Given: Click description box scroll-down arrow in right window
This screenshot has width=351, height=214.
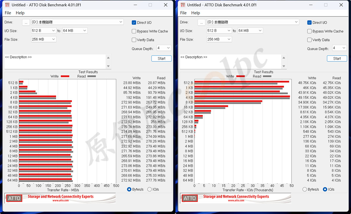Looking at the screenshot, I should [x=284, y=66].
